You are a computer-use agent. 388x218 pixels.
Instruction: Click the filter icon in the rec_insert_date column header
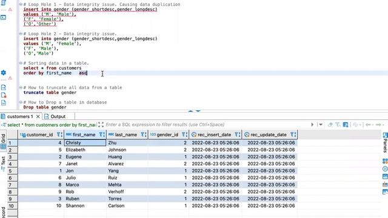(x=238, y=134)
